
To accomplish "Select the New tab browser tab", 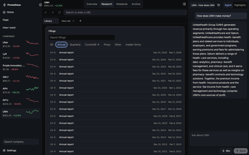I will pos(66,21).
